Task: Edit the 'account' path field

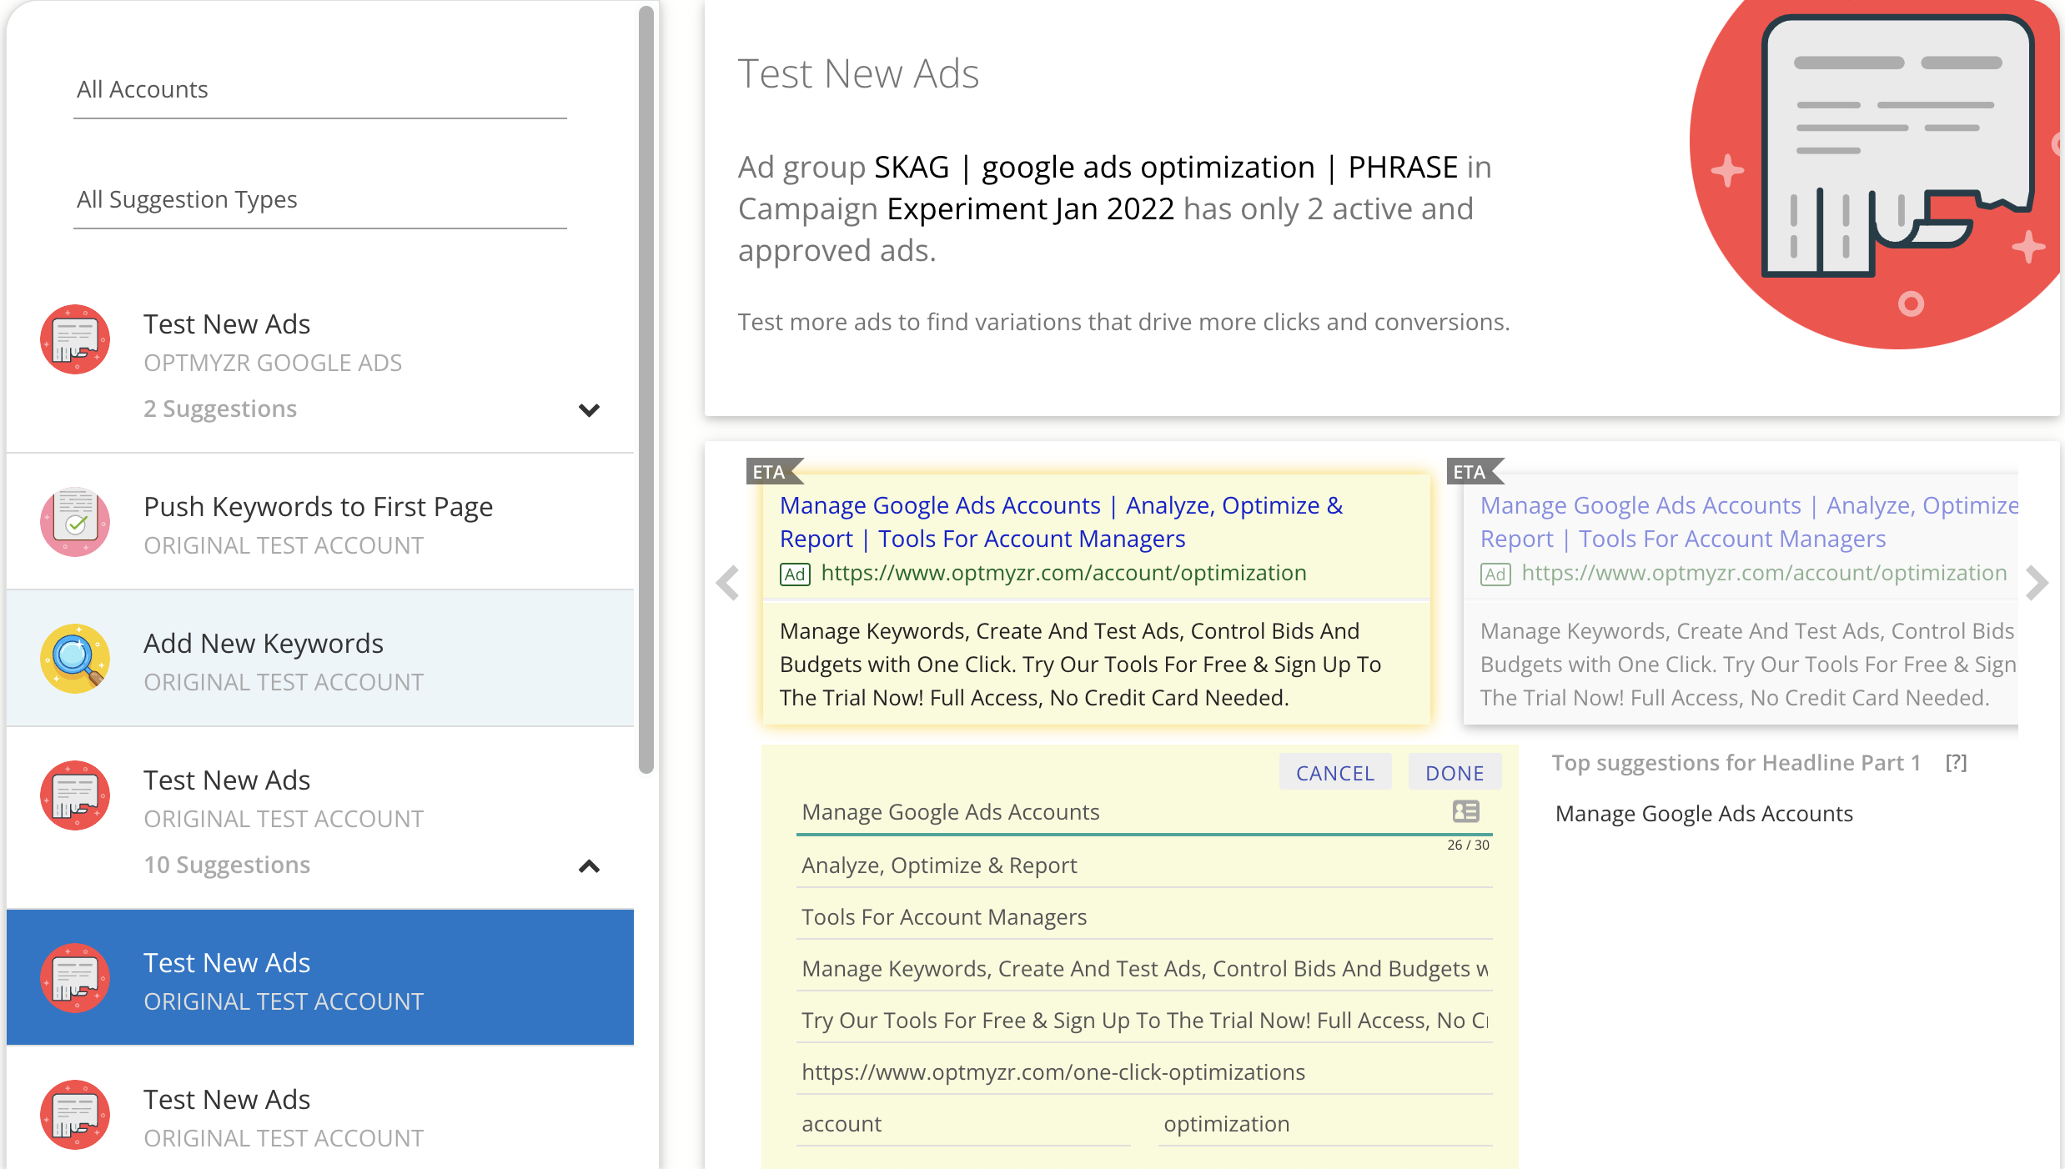Action: [x=963, y=1124]
